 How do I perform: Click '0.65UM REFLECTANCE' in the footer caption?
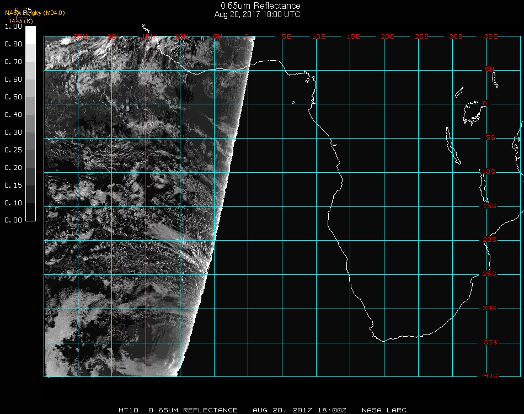click(x=193, y=410)
